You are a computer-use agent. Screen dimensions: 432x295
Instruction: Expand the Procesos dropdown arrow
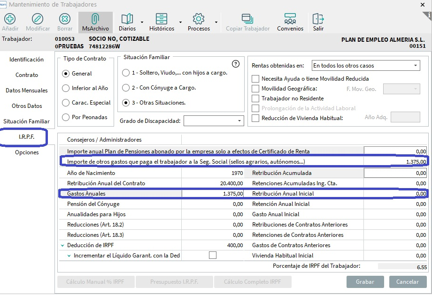[216, 22]
